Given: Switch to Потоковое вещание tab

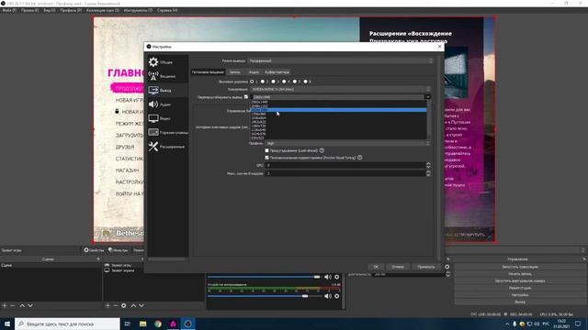Looking at the screenshot, I should coord(208,71).
